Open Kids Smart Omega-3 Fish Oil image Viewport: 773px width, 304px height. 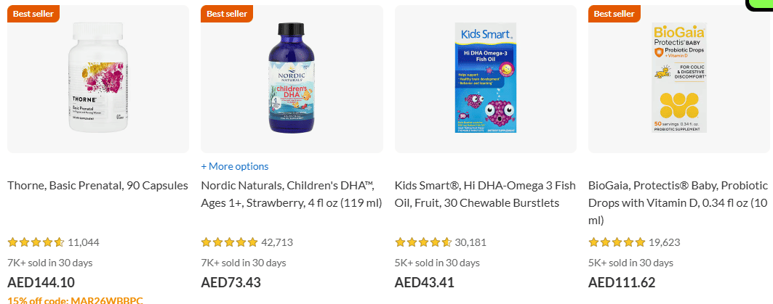pos(485,79)
